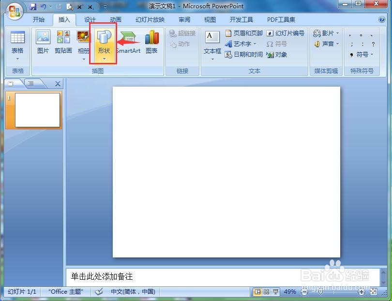Click the Undo arrow icon

(43, 7)
